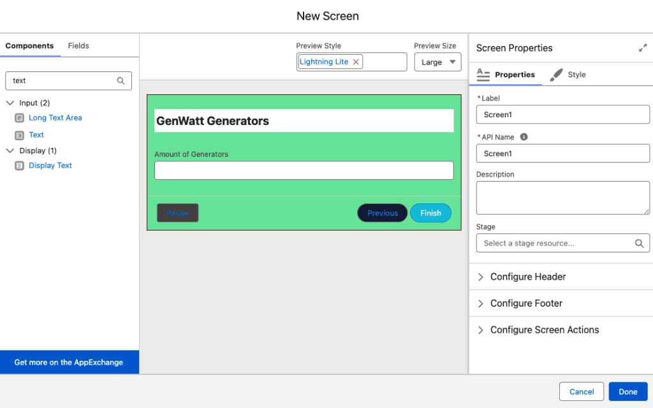Switch to the Fields tab

(78, 46)
